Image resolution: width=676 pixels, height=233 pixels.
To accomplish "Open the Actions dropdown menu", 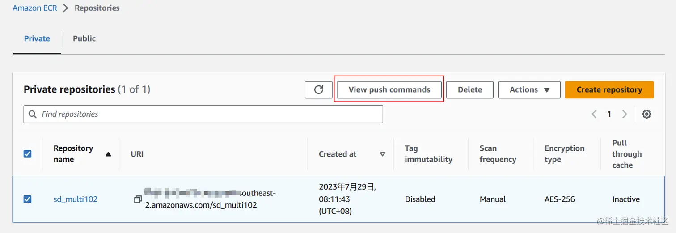I will tap(529, 89).
